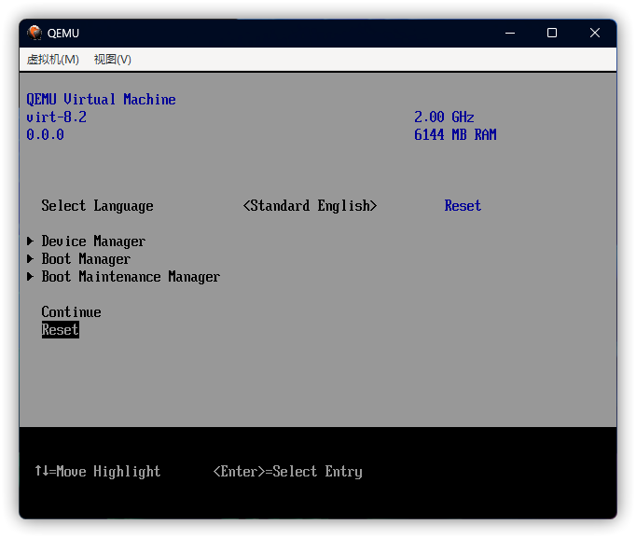Click the Select Language label
636x538 pixels.
point(97,206)
